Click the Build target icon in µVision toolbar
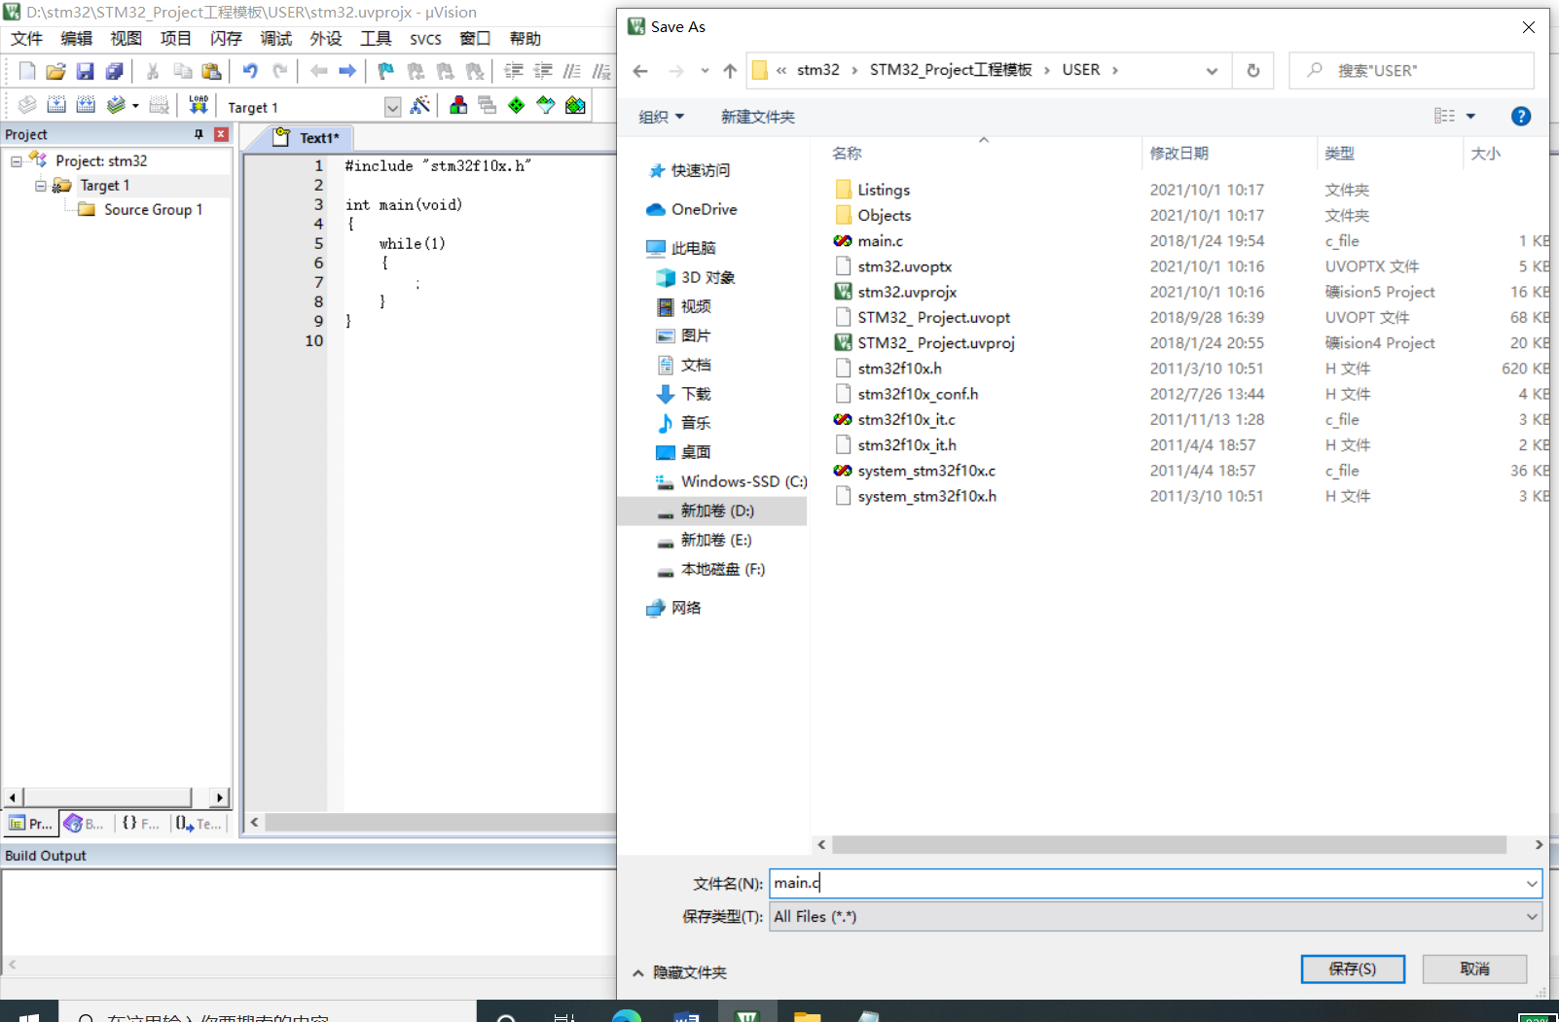This screenshot has height=1022, width=1559. point(56,105)
